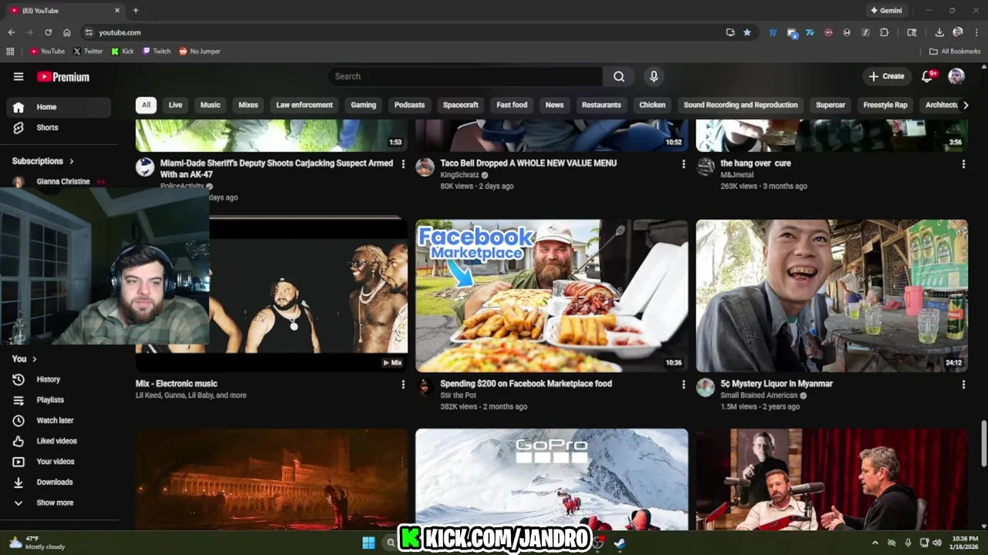The image size is (988, 555).
Task: Click the browser reload button
Action: coord(48,32)
